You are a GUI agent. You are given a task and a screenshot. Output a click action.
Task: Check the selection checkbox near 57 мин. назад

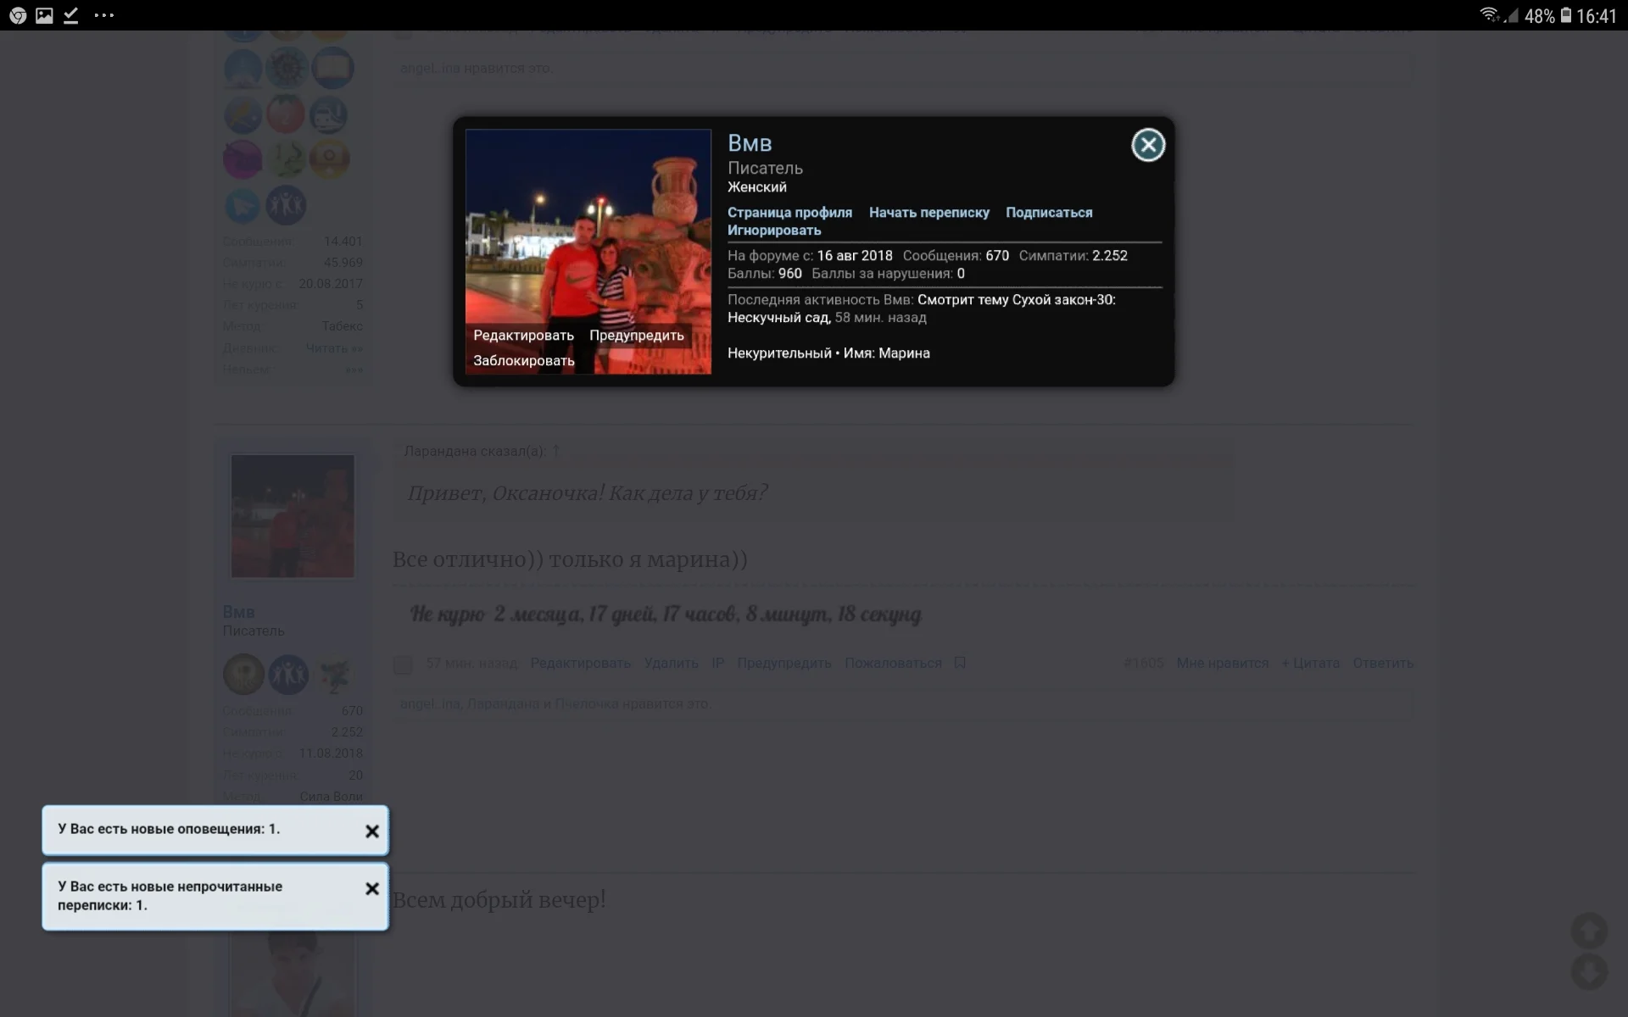(x=403, y=665)
